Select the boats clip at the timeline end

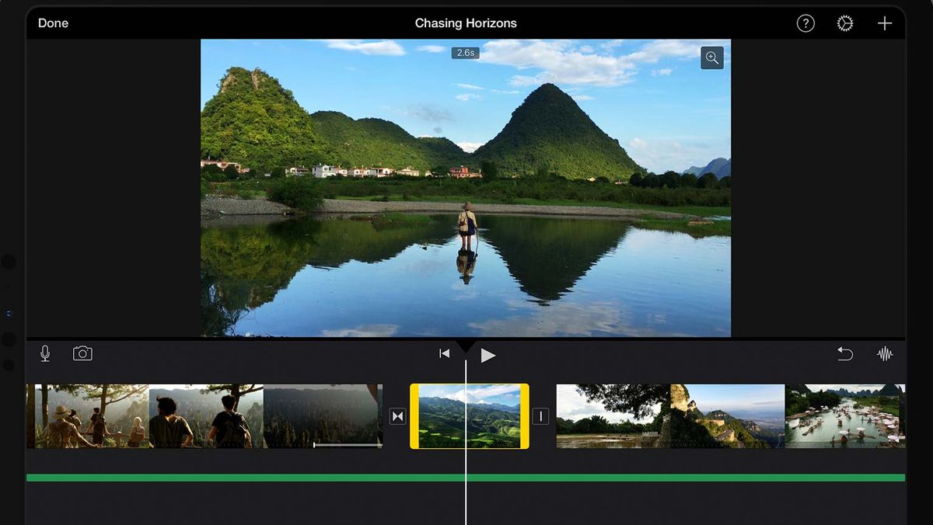pyautogui.click(x=847, y=415)
